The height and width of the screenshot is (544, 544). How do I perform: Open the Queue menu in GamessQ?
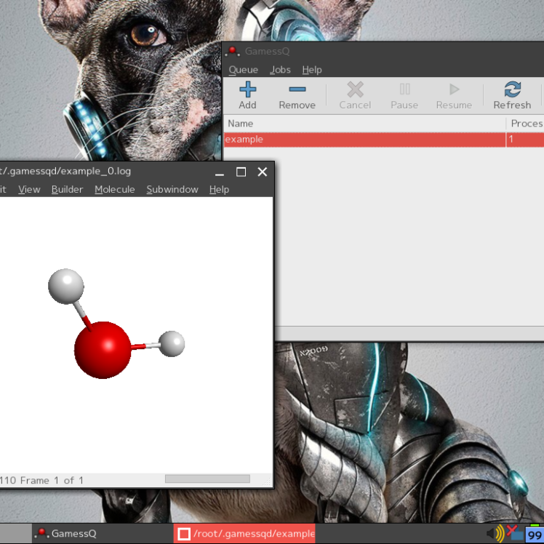243,70
